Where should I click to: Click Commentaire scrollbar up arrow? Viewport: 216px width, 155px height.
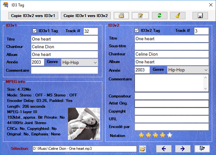205,77
